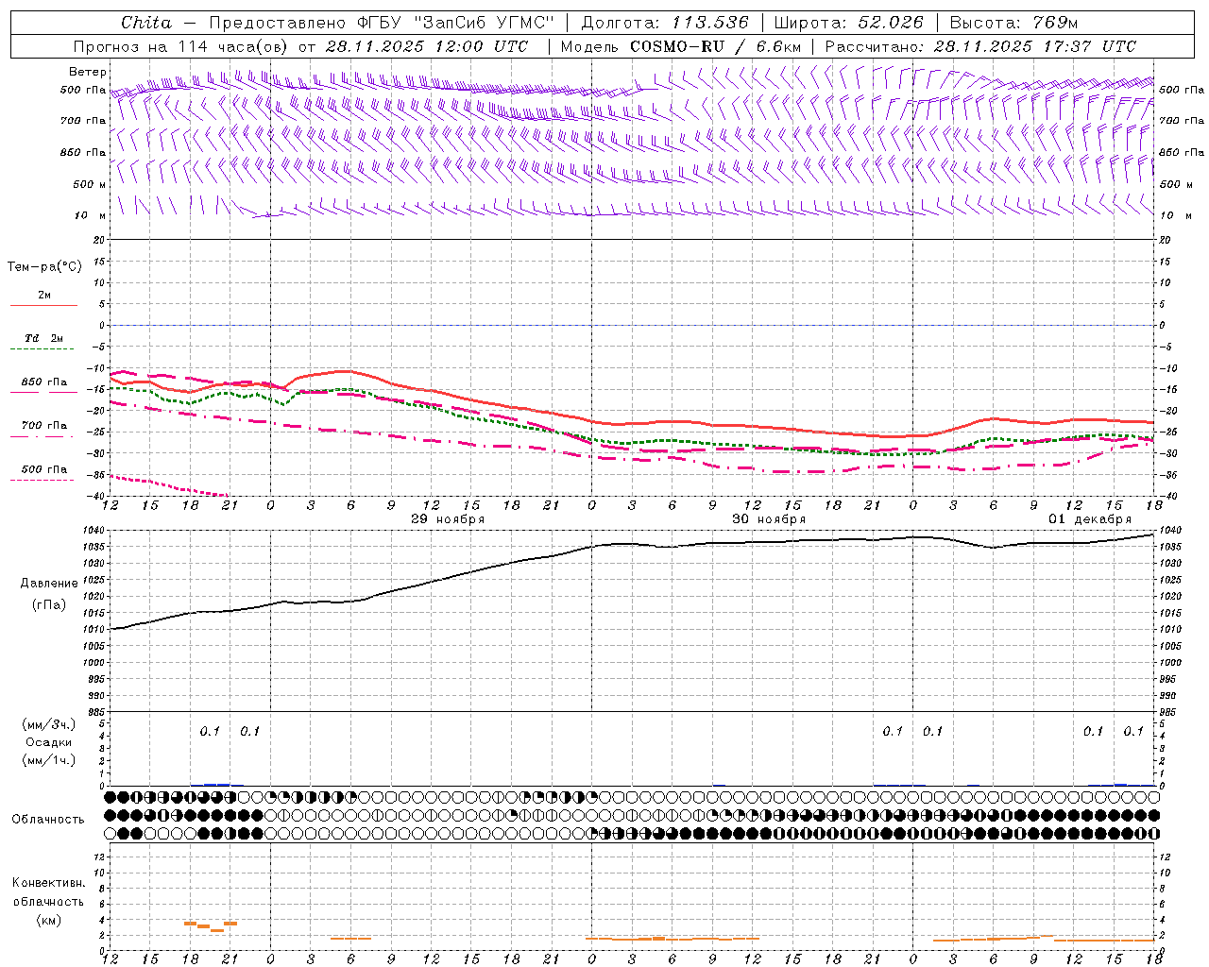Viewport: 1209px width, 967px height.
Task: Click the "Широта: 52.026" latitude field
Action: (848, 23)
